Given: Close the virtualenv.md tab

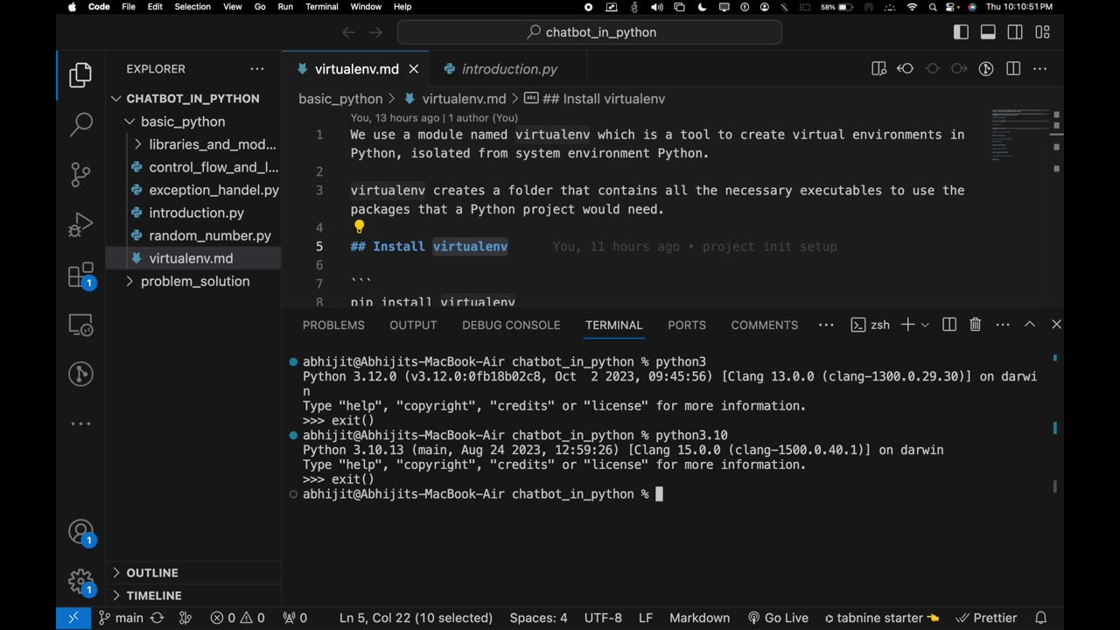Looking at the screenshot, I should click(x=414, y=69).
